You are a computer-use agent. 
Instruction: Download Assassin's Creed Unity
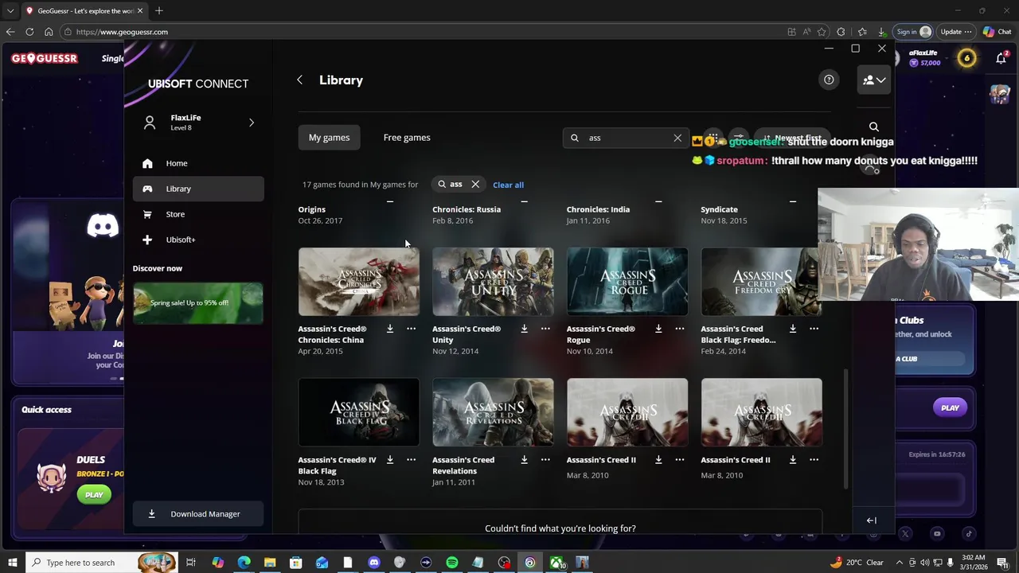click(x=524, y=329)
